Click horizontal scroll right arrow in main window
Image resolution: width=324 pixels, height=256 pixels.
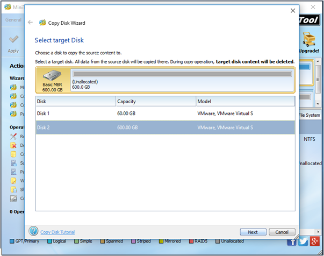pyautogui.click(x=318, y=232)
